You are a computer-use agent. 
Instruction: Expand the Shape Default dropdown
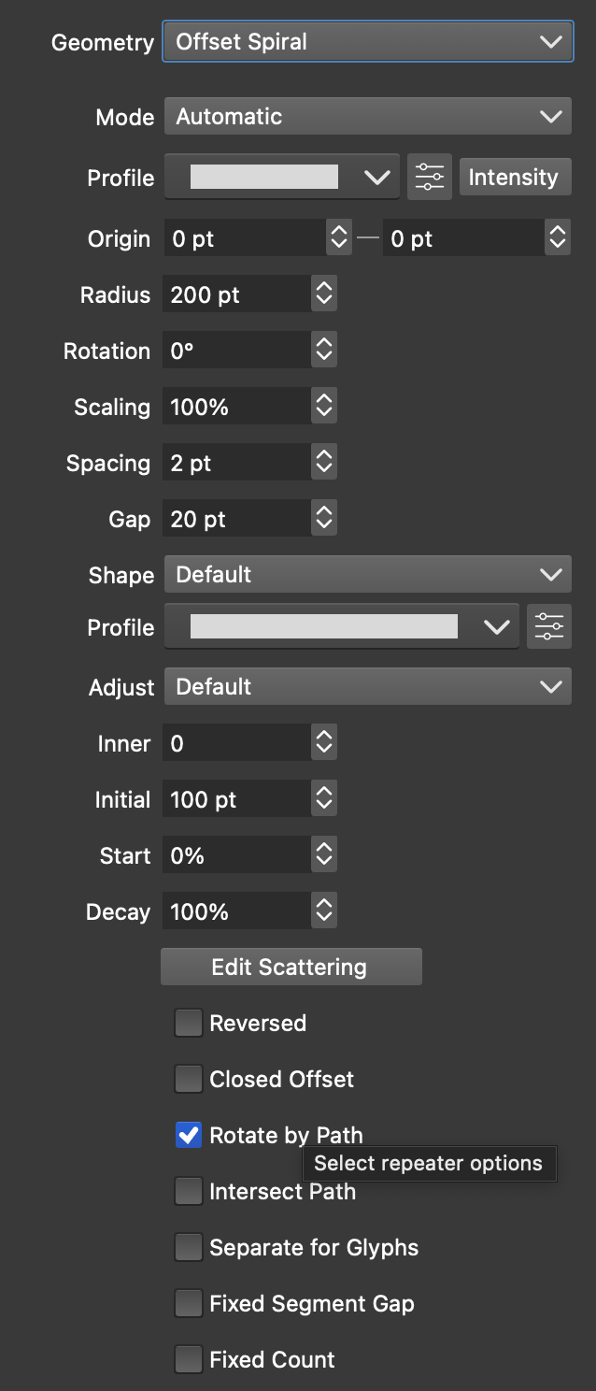(x=368, y=575)
